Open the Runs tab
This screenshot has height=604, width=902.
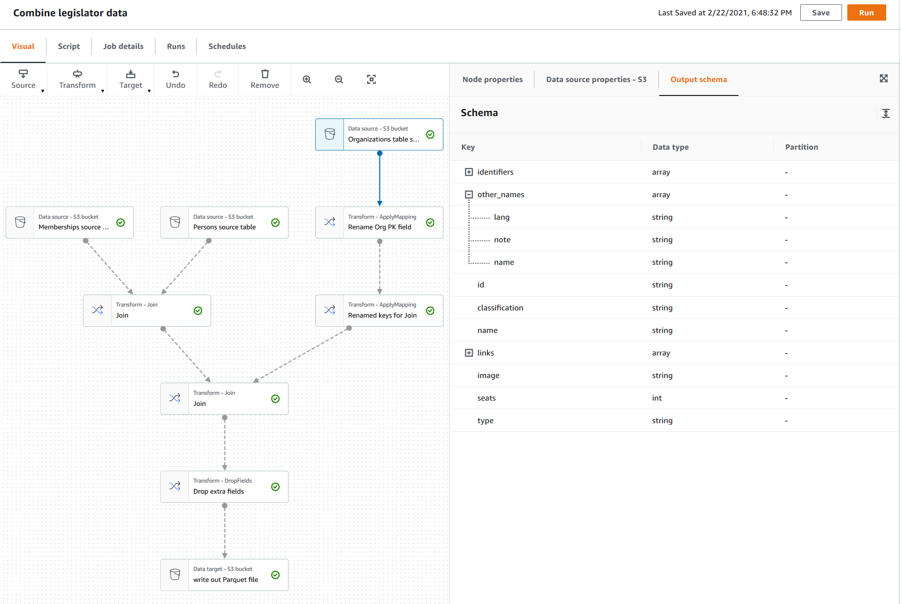(176, 46)
